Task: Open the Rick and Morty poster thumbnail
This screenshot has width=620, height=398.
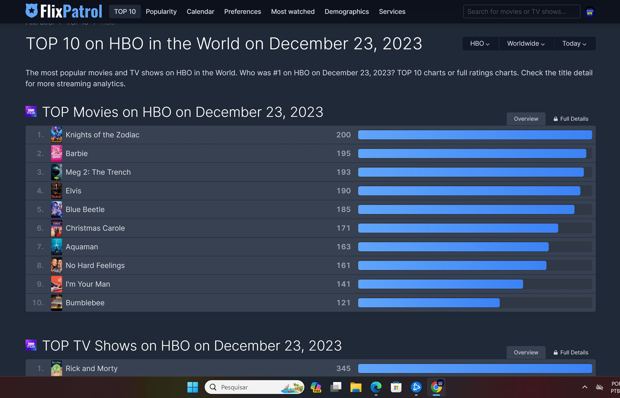Action: (57, 368)
